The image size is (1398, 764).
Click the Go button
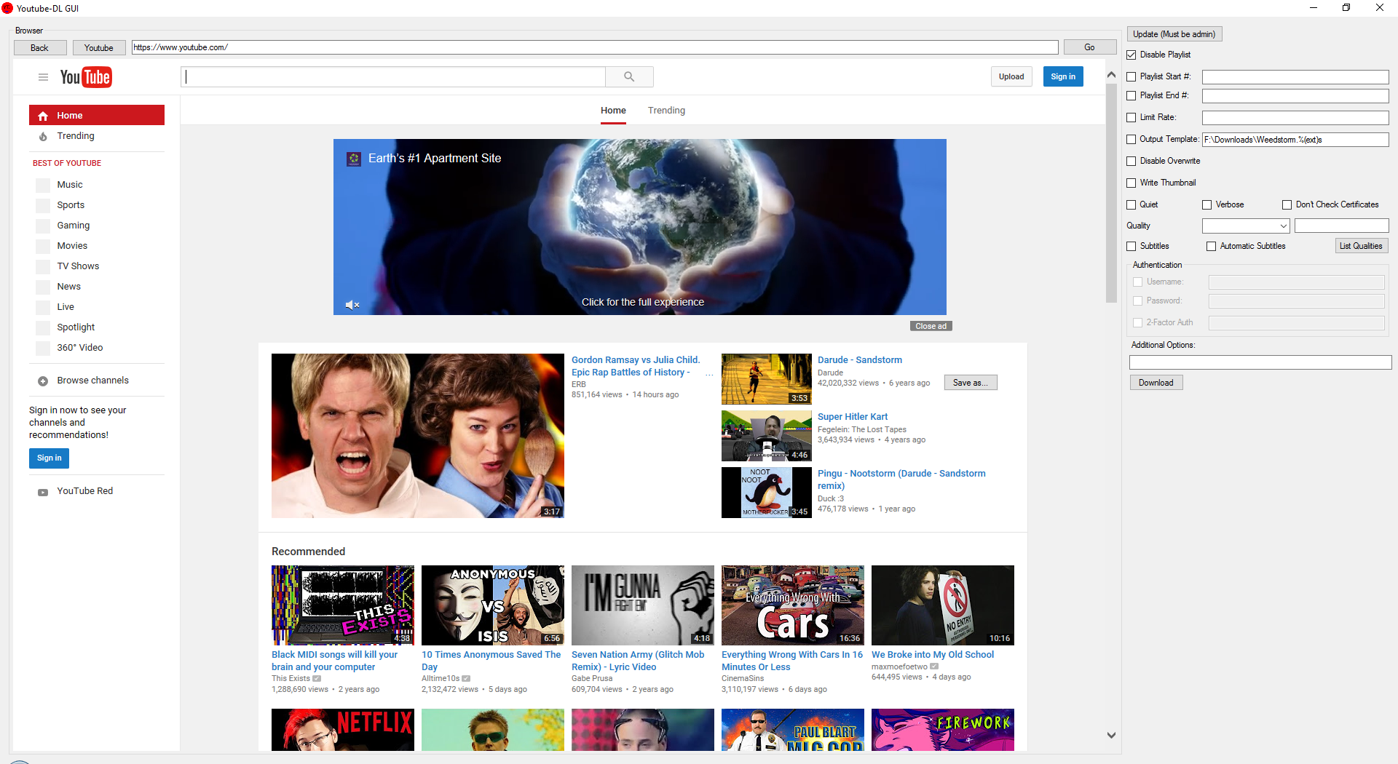[x=1089, y=47]
